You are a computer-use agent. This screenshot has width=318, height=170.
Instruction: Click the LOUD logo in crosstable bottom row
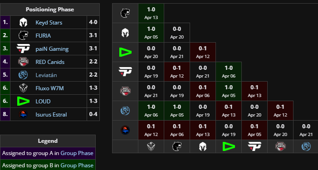tap(229, 146)
